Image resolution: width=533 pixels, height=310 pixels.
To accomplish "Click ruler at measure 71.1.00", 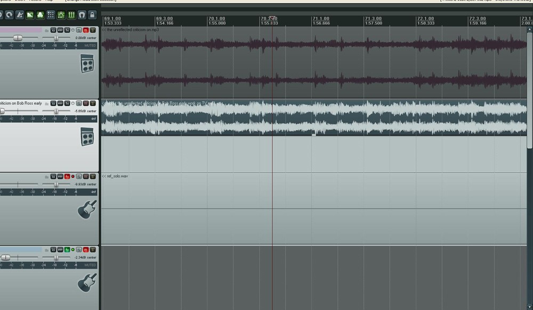I will (320, 19).
